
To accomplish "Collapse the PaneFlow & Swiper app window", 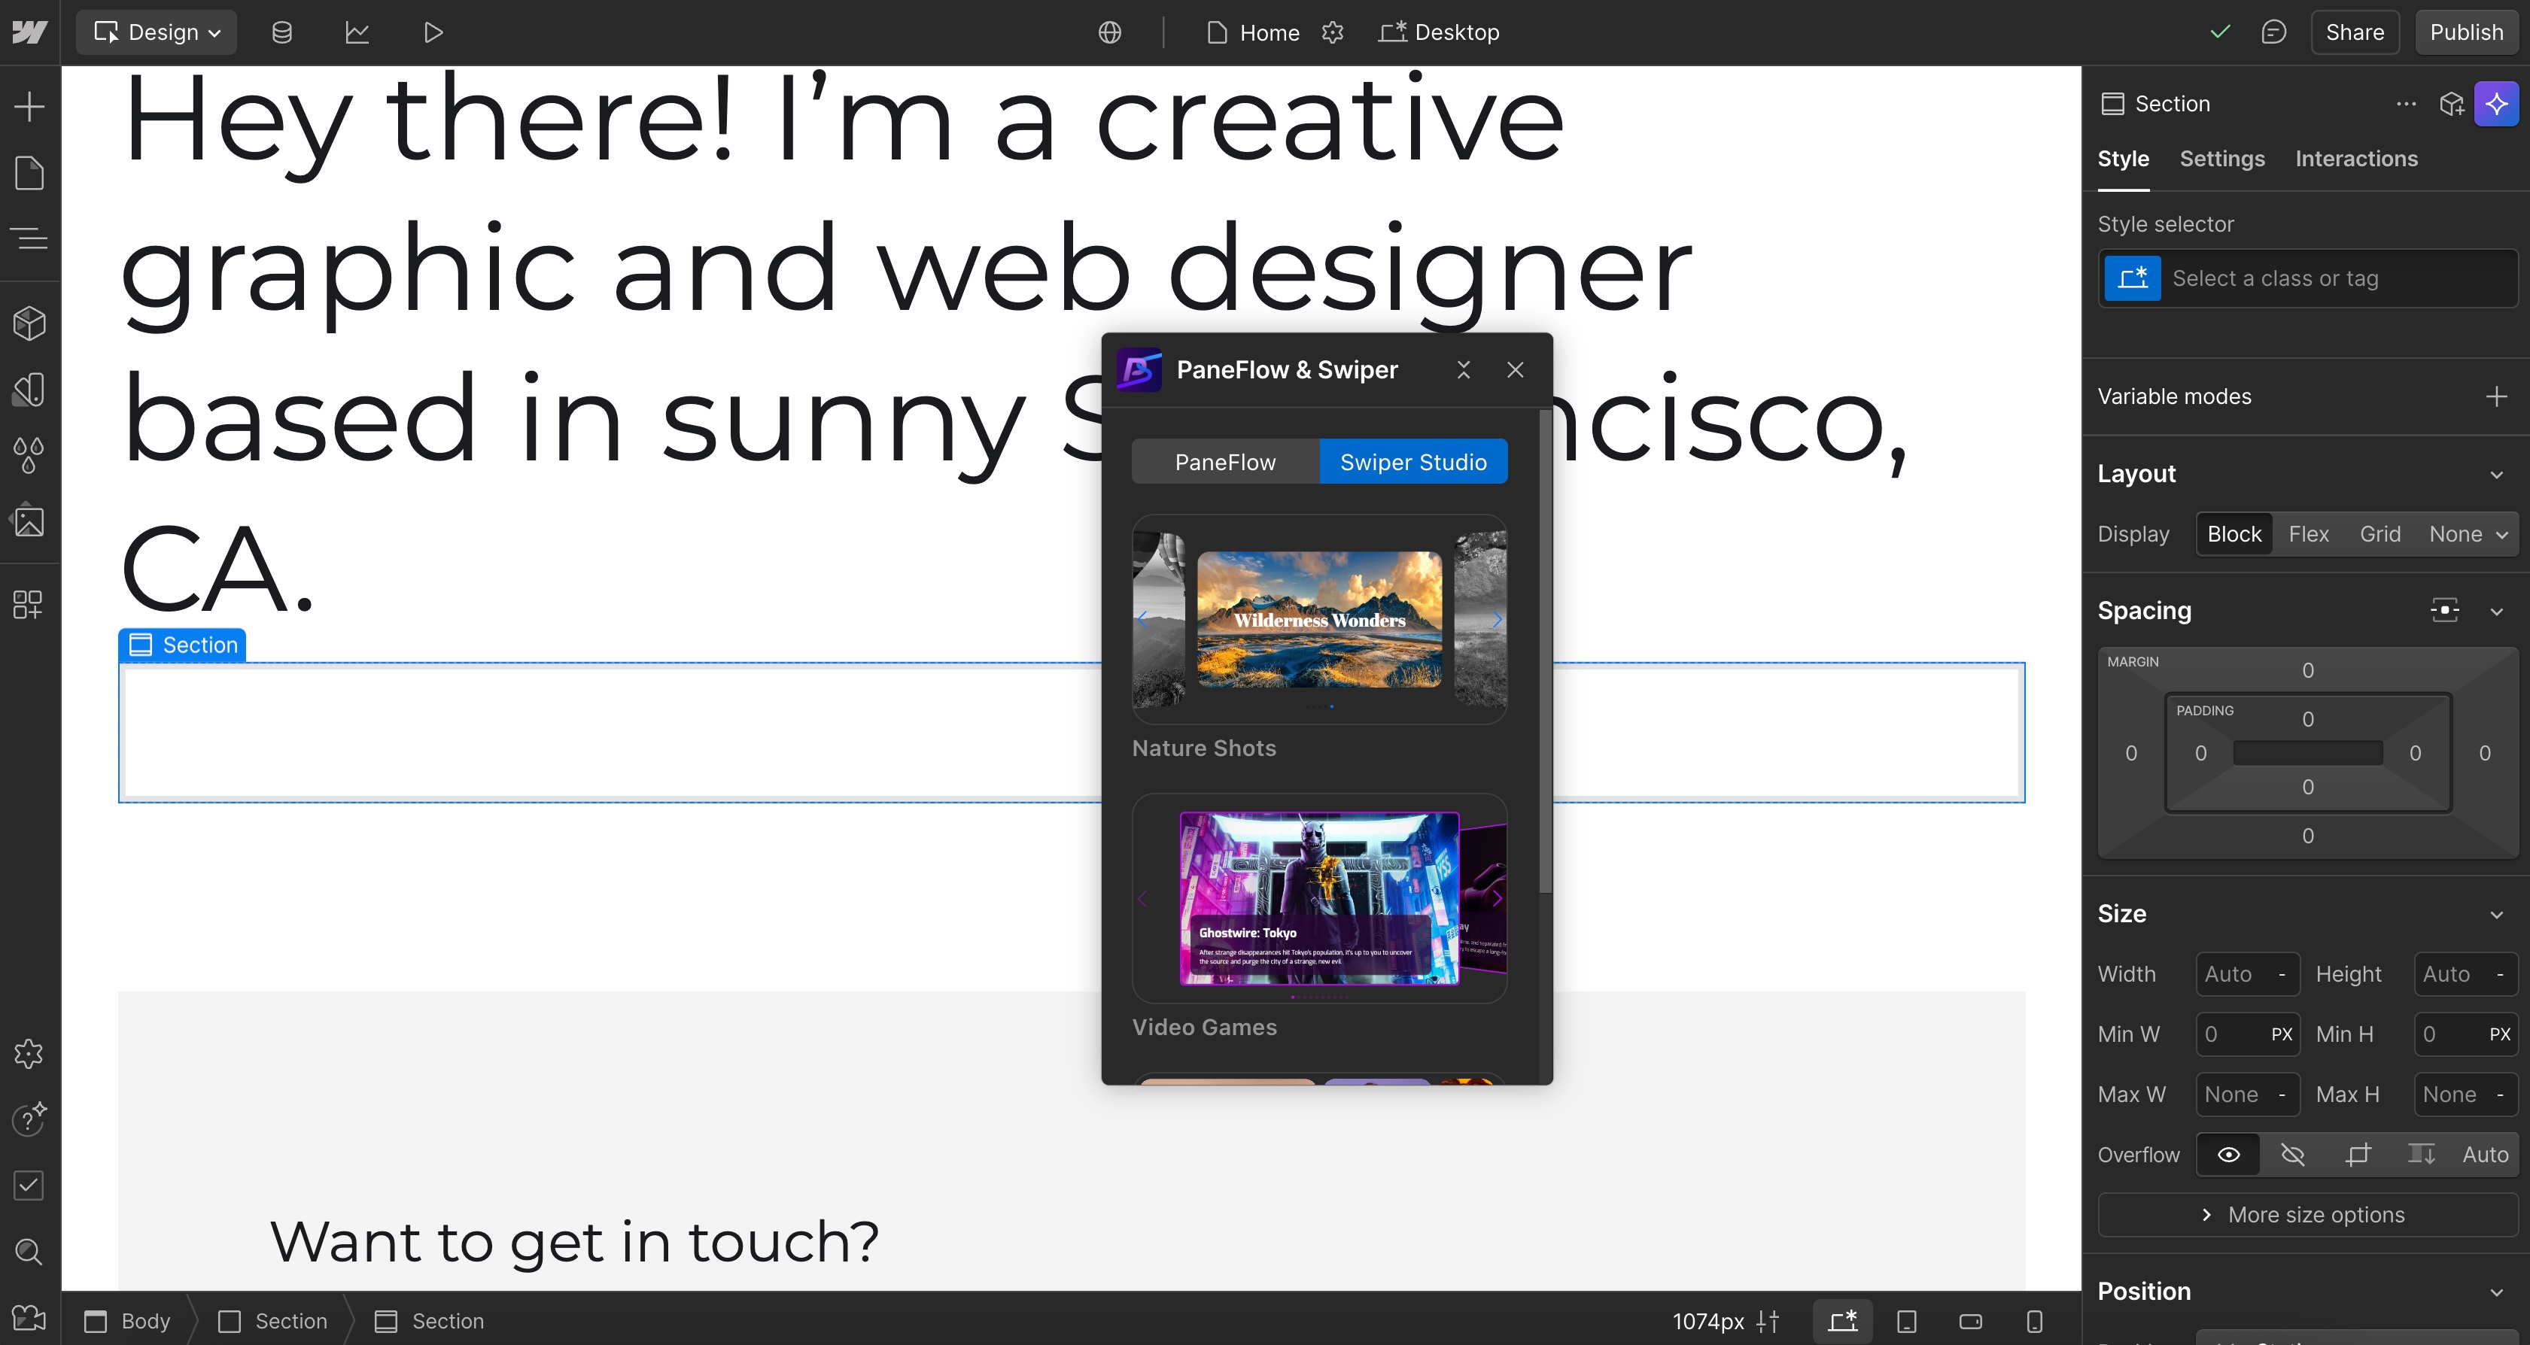I will tap(1464, 369).
